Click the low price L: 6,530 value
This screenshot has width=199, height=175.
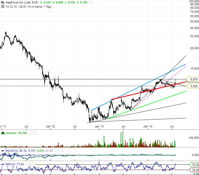point(70,2)
